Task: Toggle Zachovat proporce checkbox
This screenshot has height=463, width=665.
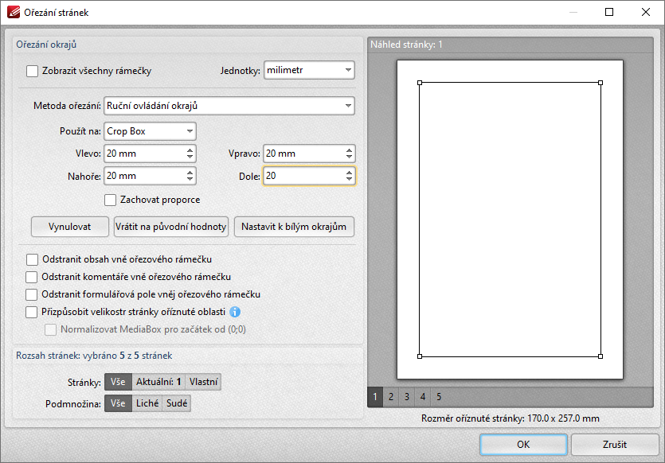Action: click(x=110, y=200)
